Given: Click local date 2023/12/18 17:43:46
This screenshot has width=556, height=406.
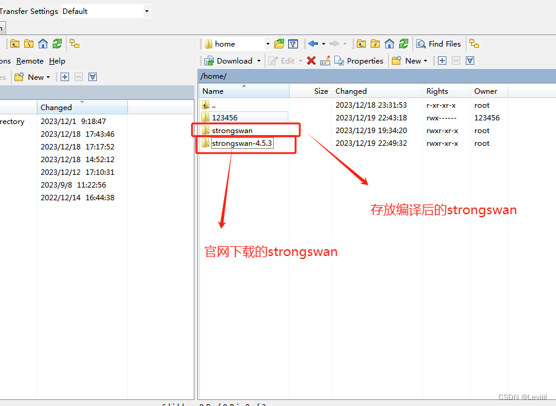Looking at the screenshot, I should [78, 134].
